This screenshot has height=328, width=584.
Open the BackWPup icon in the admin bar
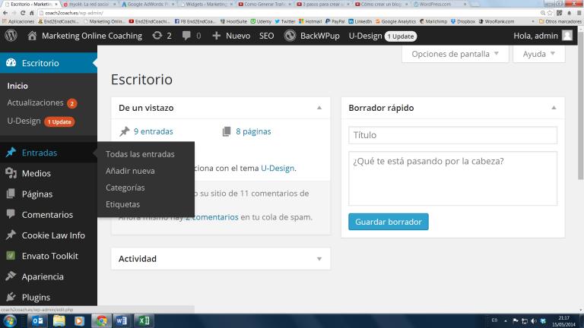(290, 36)
